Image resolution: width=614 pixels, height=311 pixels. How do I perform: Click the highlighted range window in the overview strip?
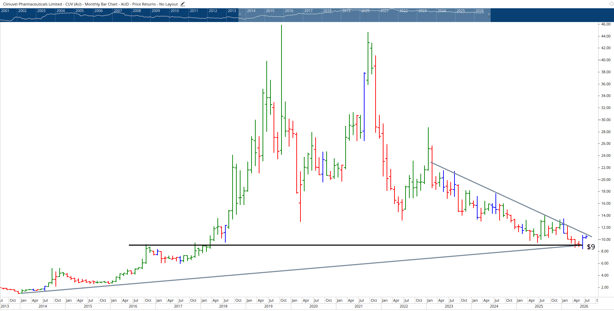365,15
